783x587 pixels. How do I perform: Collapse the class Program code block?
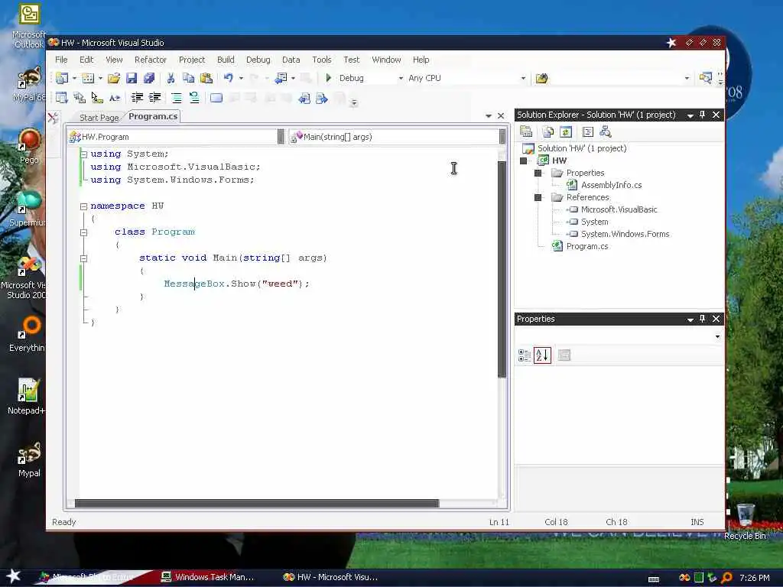[x=84, y=232]
